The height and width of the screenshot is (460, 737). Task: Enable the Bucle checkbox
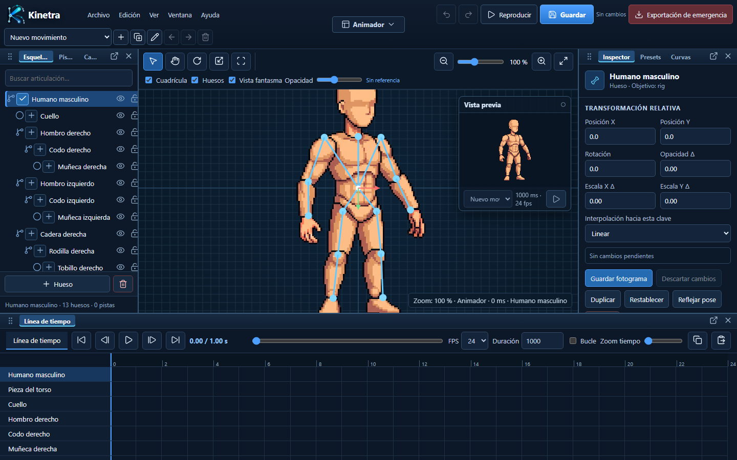click(x=573, y=341)
